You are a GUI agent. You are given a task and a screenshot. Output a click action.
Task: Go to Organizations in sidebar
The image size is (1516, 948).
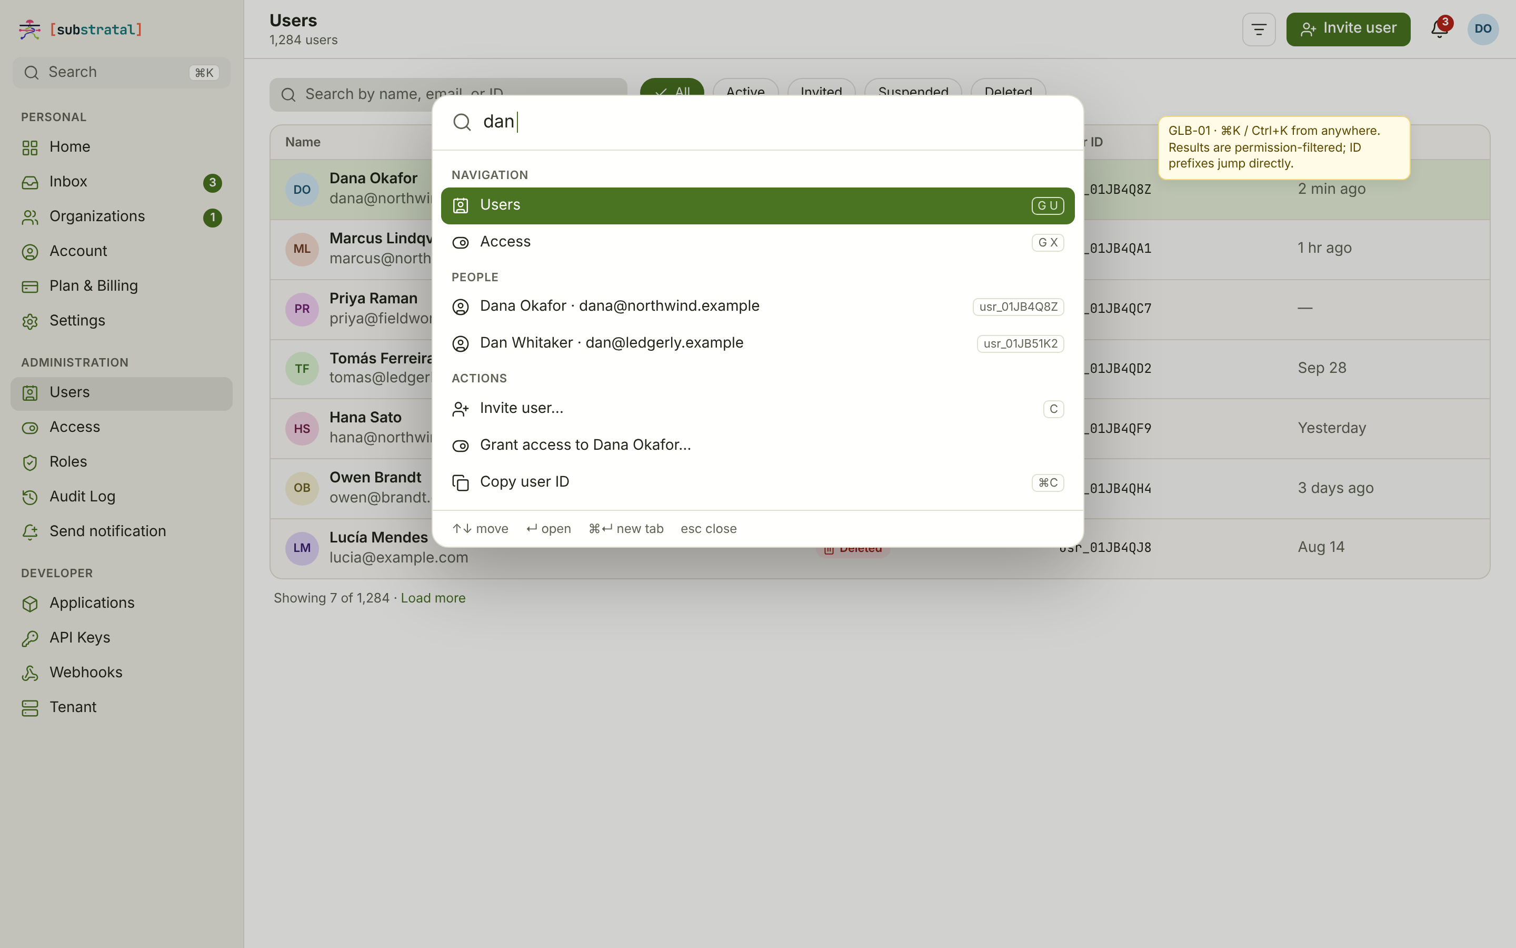[x=121, y=216]
